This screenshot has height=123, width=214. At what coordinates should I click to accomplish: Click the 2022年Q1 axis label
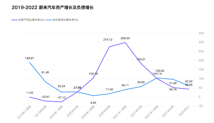185,111
